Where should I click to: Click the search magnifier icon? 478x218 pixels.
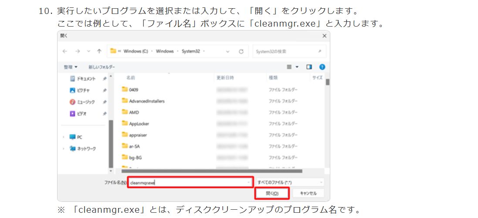[x=319, y=51]
